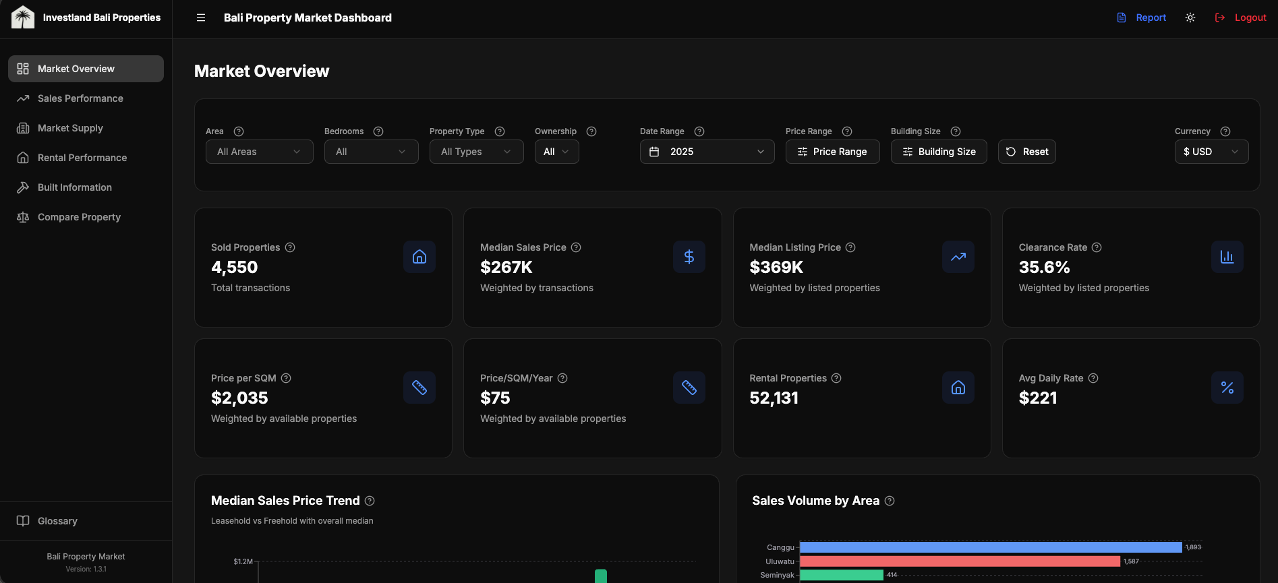
Task: Open the Currency dropdown set to USD
Action: 1211,152
